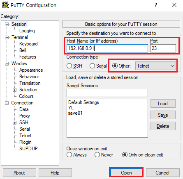Image resolution: width=183 pixels, height=179 pixels.
Task: Load the selected saved session
Action: click(163, 104)
